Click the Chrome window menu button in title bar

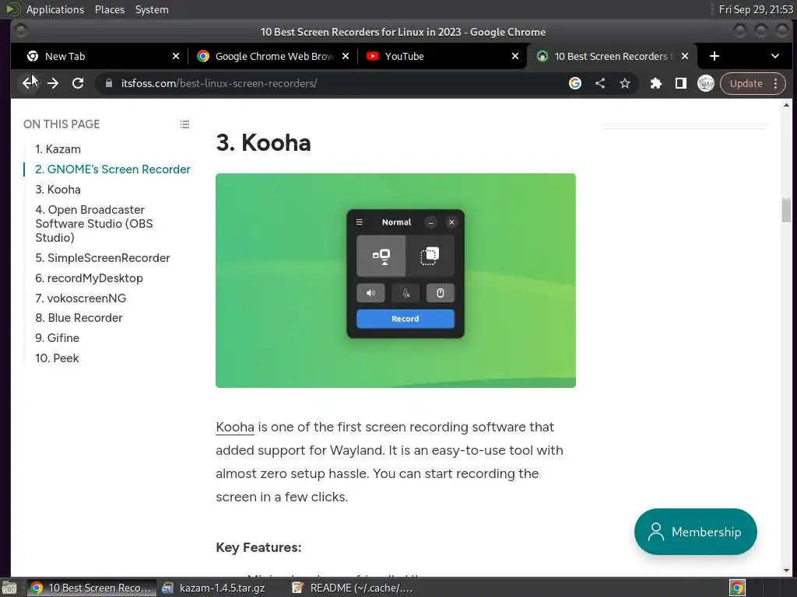[21, 31]
